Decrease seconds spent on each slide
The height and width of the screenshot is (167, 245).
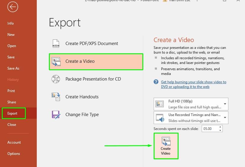click(220, 130)
